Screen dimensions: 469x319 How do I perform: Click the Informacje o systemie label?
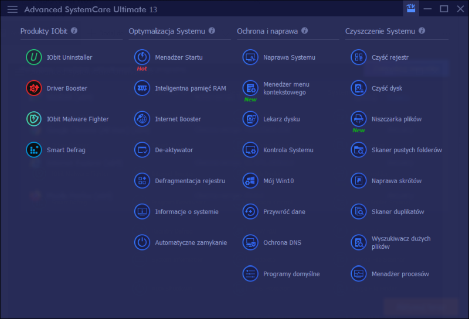(x=186, y=212)
